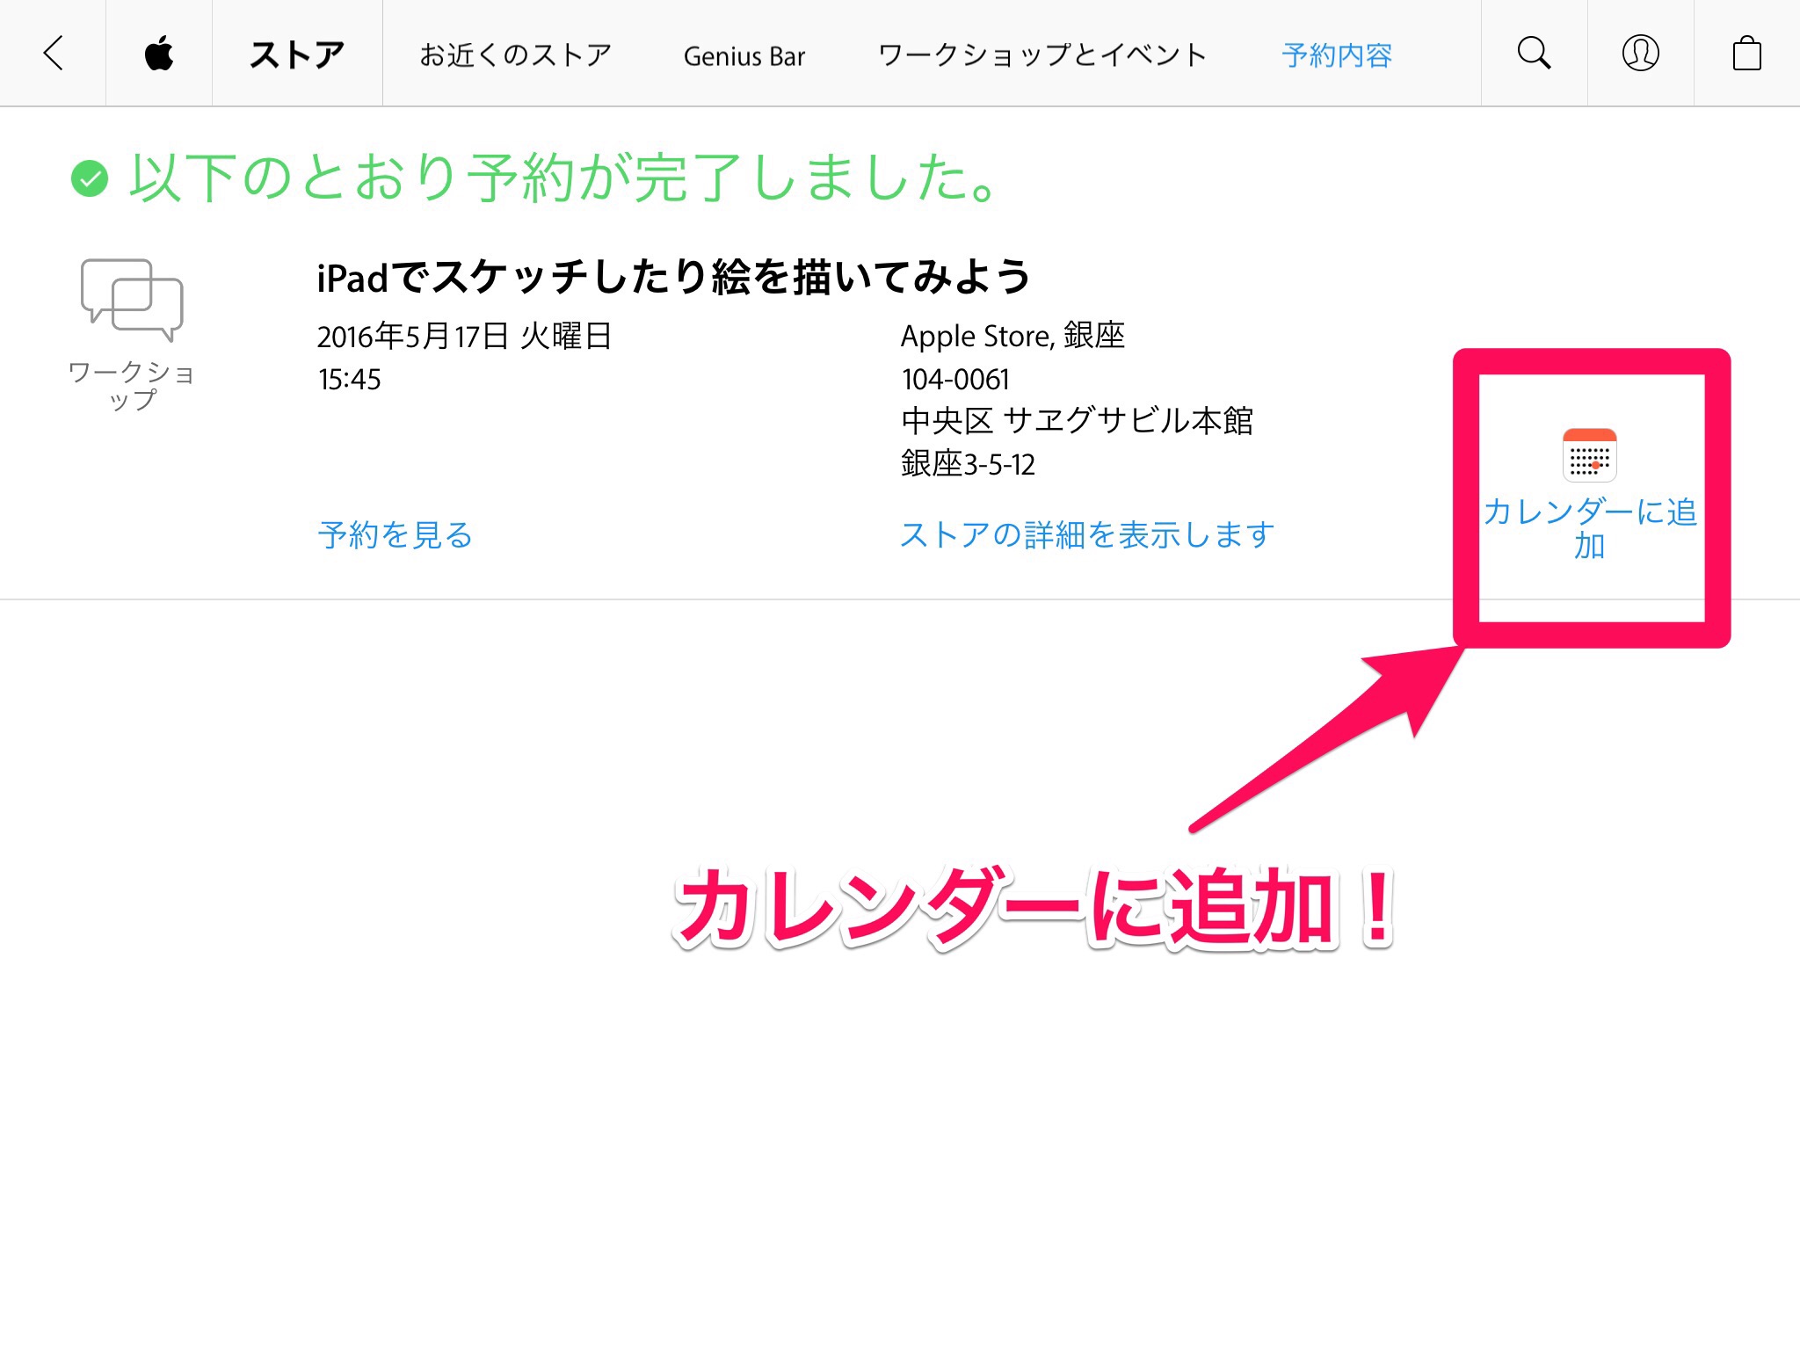Screen dimensions: 1800x1350
Task: Open ワークショップとイベント navigation tab
Action: pos(1042,55)
